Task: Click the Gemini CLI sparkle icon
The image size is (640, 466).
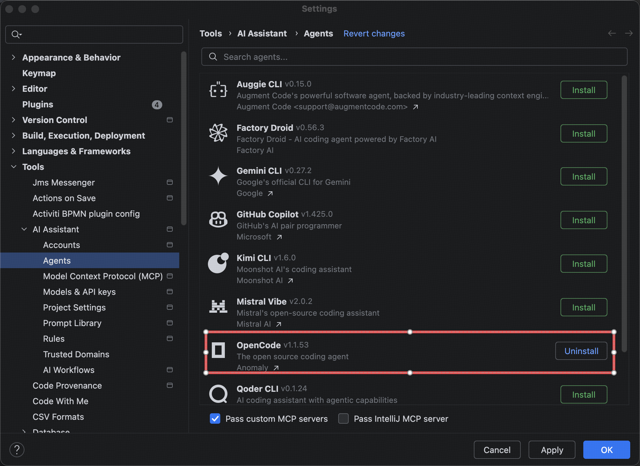Action: point(218,176)
